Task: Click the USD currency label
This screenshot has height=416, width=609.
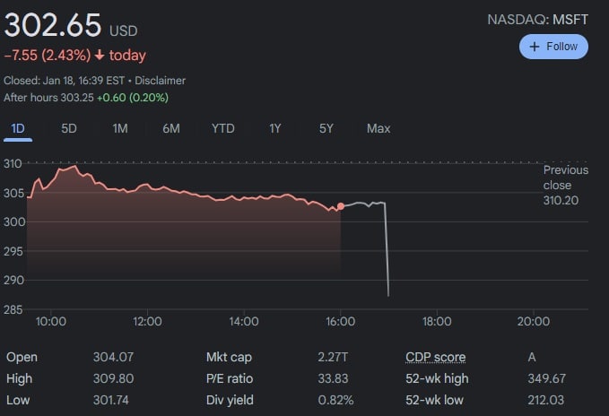Action: pyautogui.click(x=124, y=31)
